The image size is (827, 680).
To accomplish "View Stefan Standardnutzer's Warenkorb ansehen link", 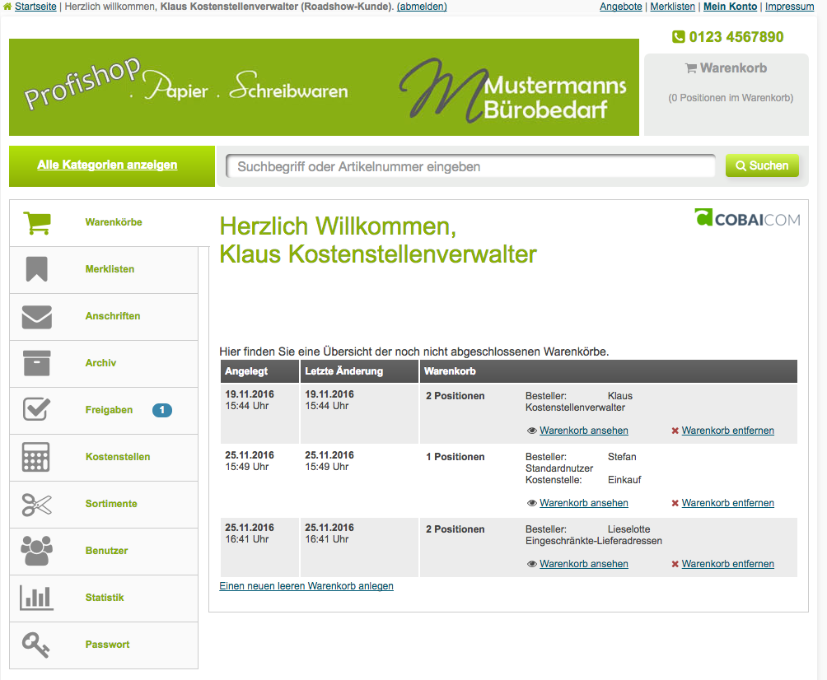I will (x=584, y=502).
